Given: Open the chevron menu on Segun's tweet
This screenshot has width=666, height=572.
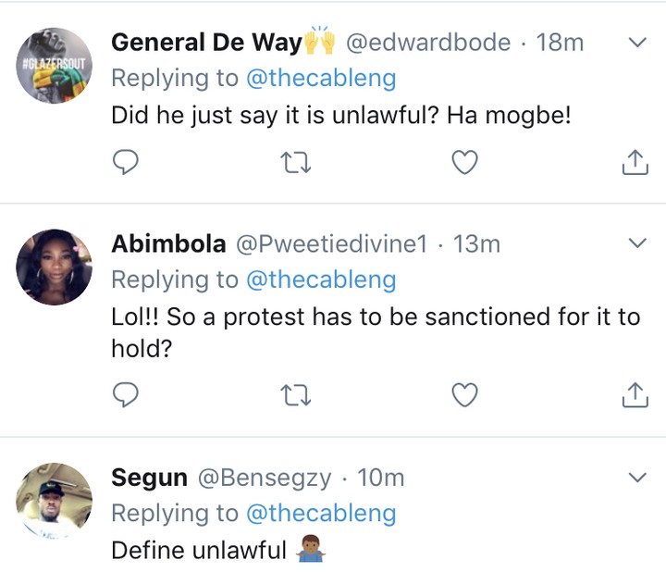Looking at the screenshot, I should pyautogui.click(x=637, y=478).
